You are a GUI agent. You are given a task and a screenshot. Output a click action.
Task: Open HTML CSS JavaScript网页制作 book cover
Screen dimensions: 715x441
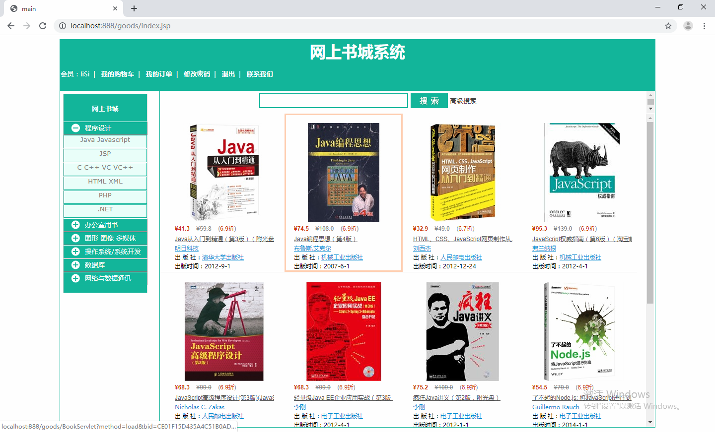pyautogui.click(x=463, y=172)
